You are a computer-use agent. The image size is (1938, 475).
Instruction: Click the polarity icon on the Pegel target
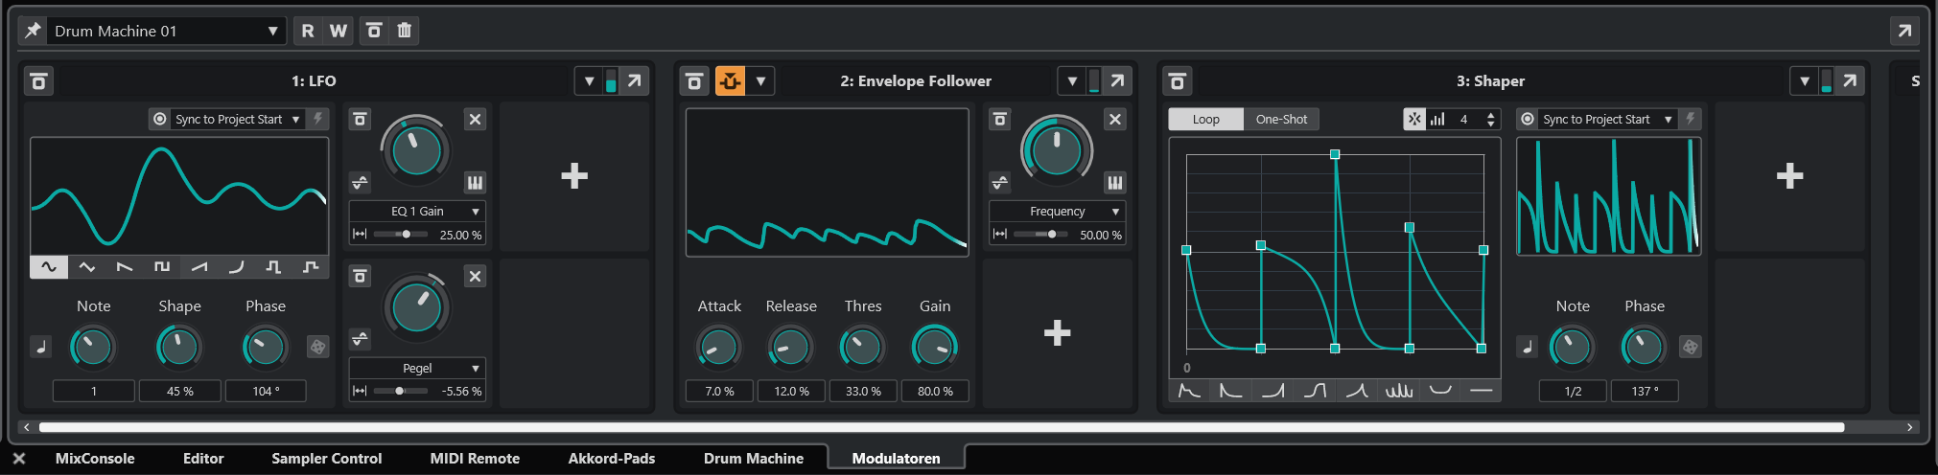(360, 339)
